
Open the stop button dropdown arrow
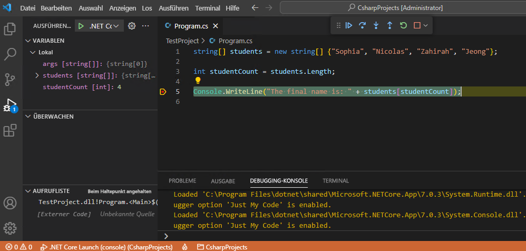(x=426, y=25)
